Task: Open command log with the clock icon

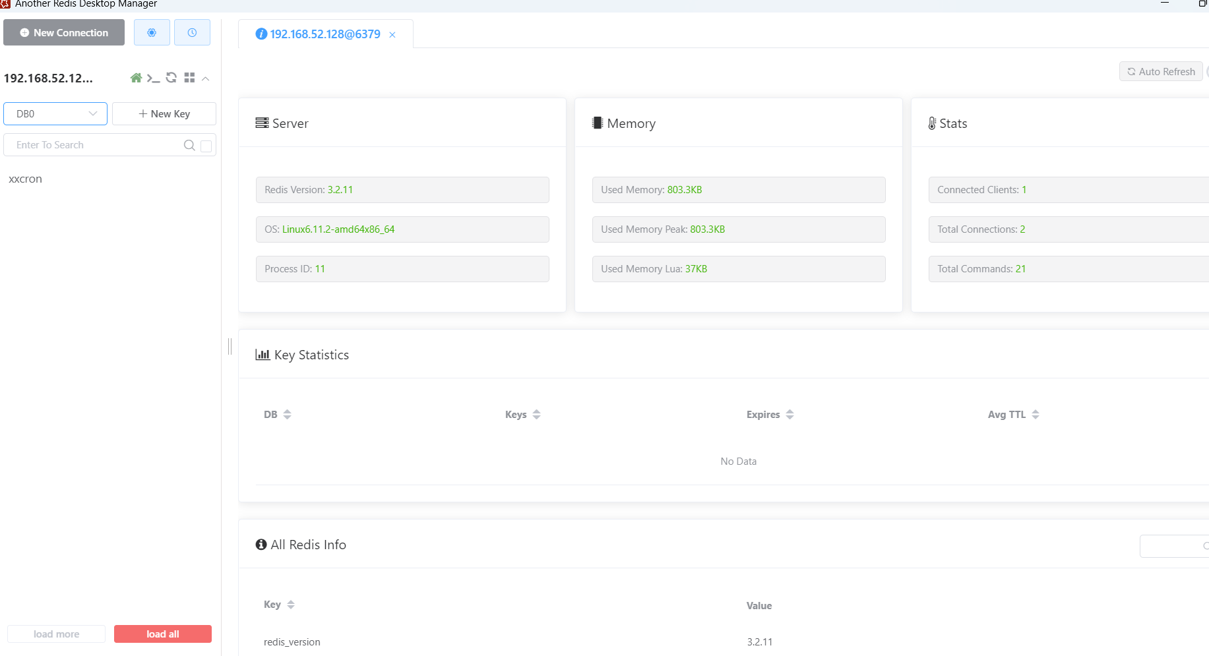Action: pos(192,32)
